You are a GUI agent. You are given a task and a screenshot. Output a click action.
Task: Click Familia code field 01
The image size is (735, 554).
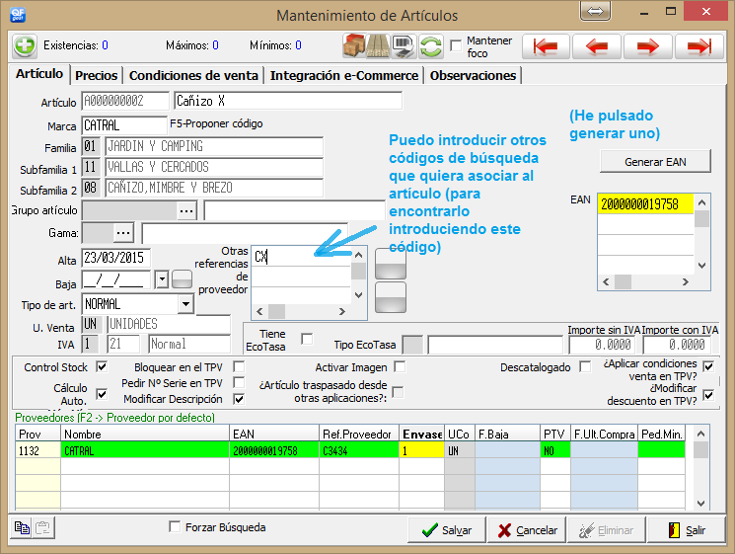(x=90, y=146)
